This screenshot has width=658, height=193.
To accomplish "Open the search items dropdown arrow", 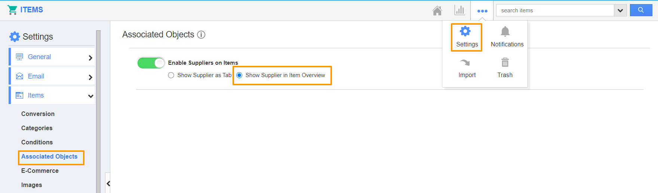I will tap(620, 10).
